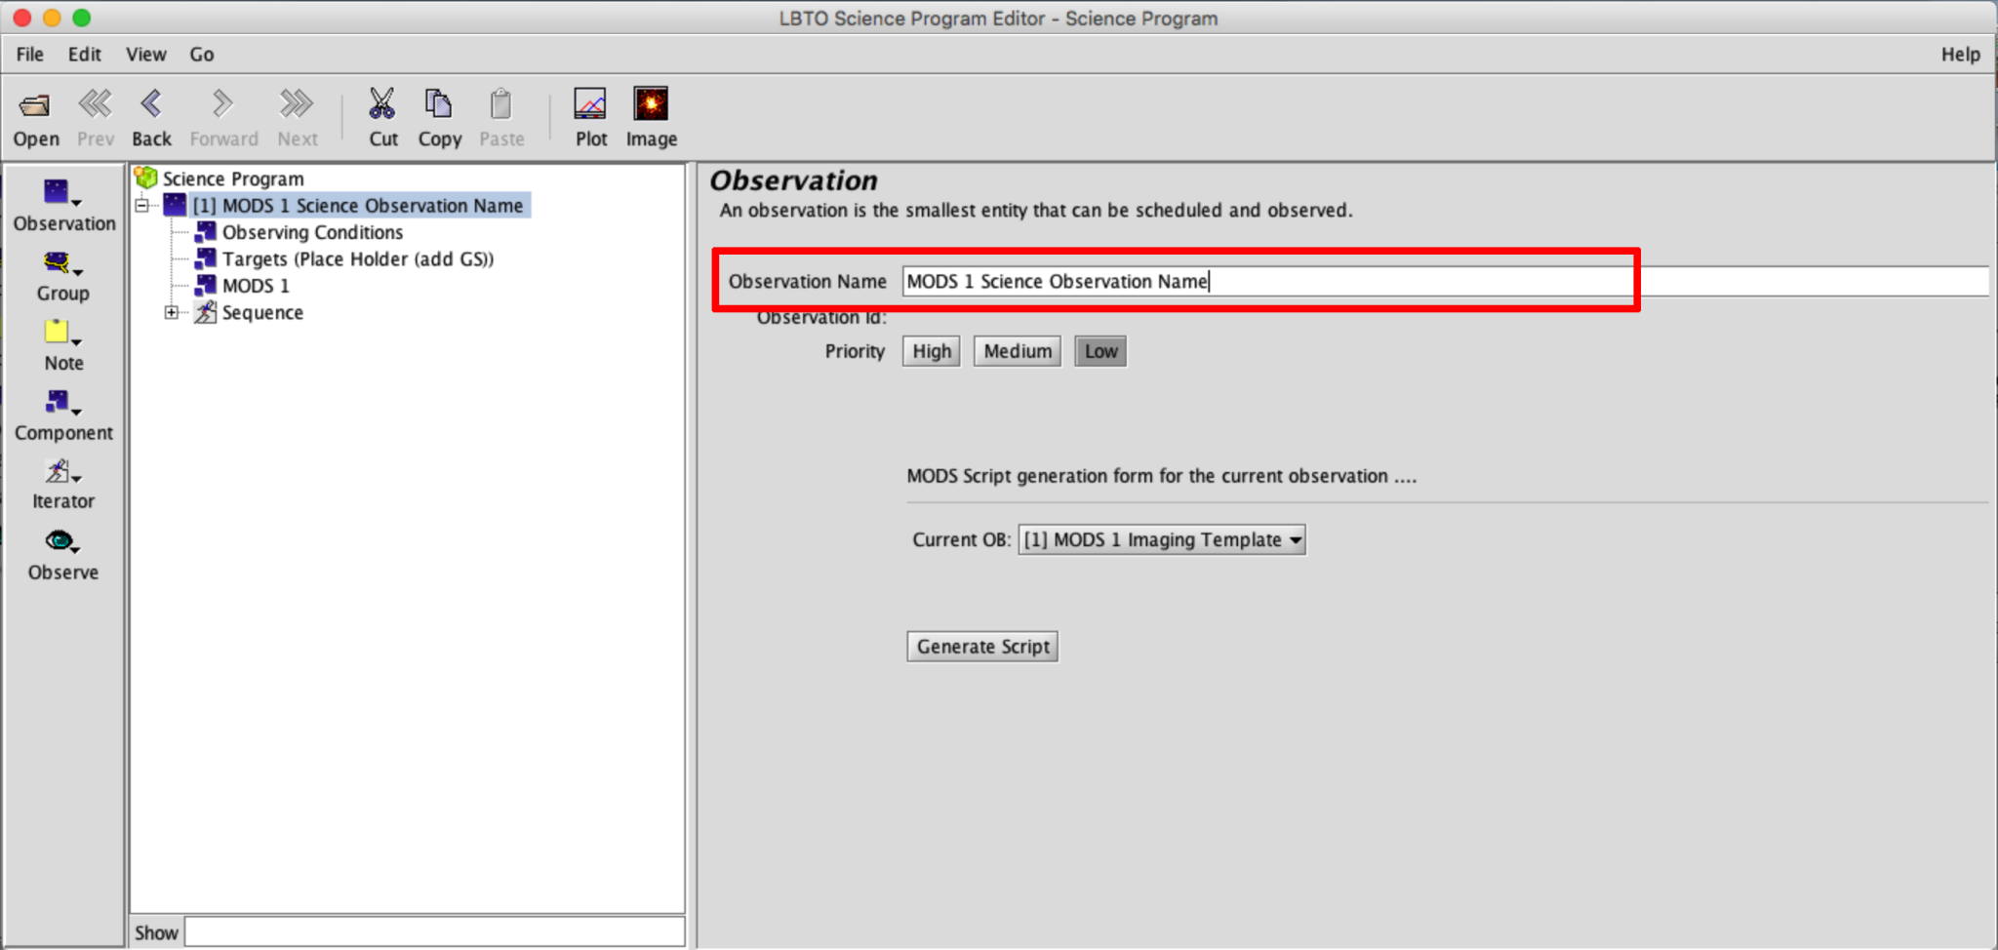Click the Paste clipboard icon
This screenshot has width=1998, height=950.
click(500, 103)
